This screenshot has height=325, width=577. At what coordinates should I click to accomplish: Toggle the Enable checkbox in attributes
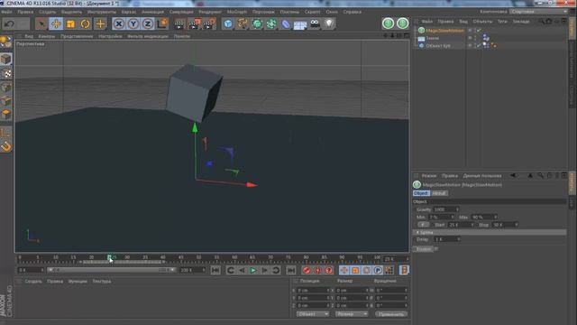(436, 249)
